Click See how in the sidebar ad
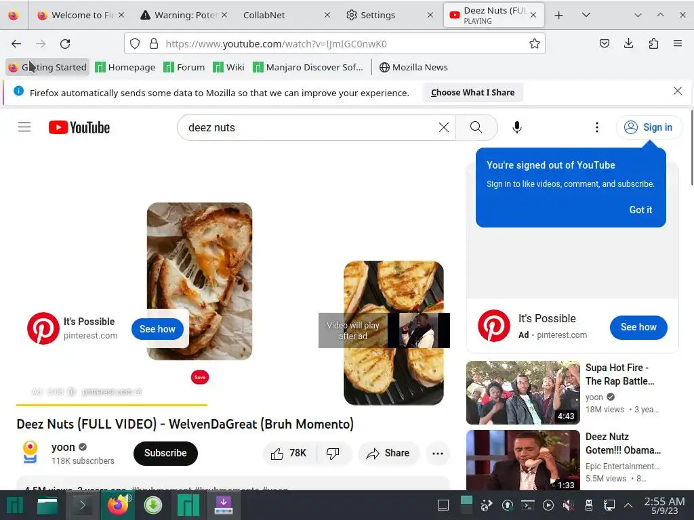 click(x=638, y=327)
